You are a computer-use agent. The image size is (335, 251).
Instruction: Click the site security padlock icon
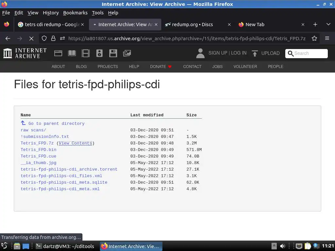point(53,39)
